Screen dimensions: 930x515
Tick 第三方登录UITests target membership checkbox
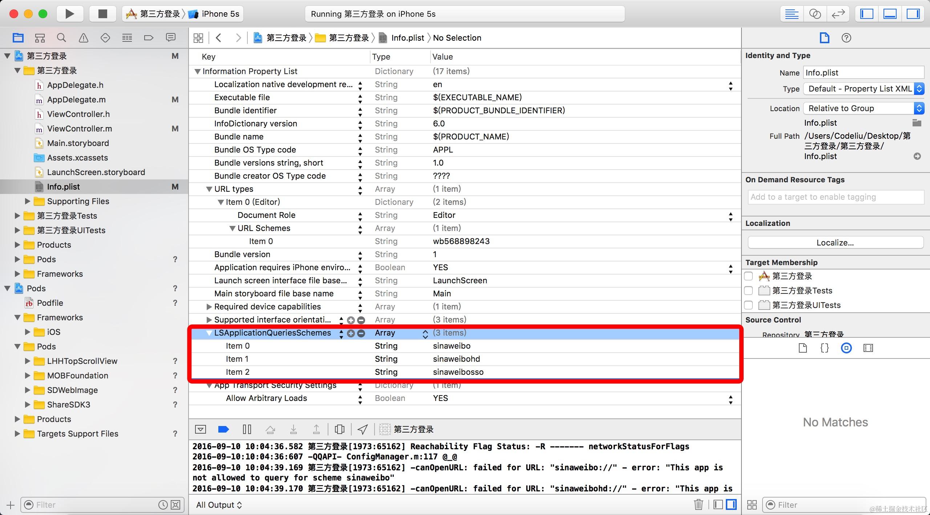coord(748,305)
